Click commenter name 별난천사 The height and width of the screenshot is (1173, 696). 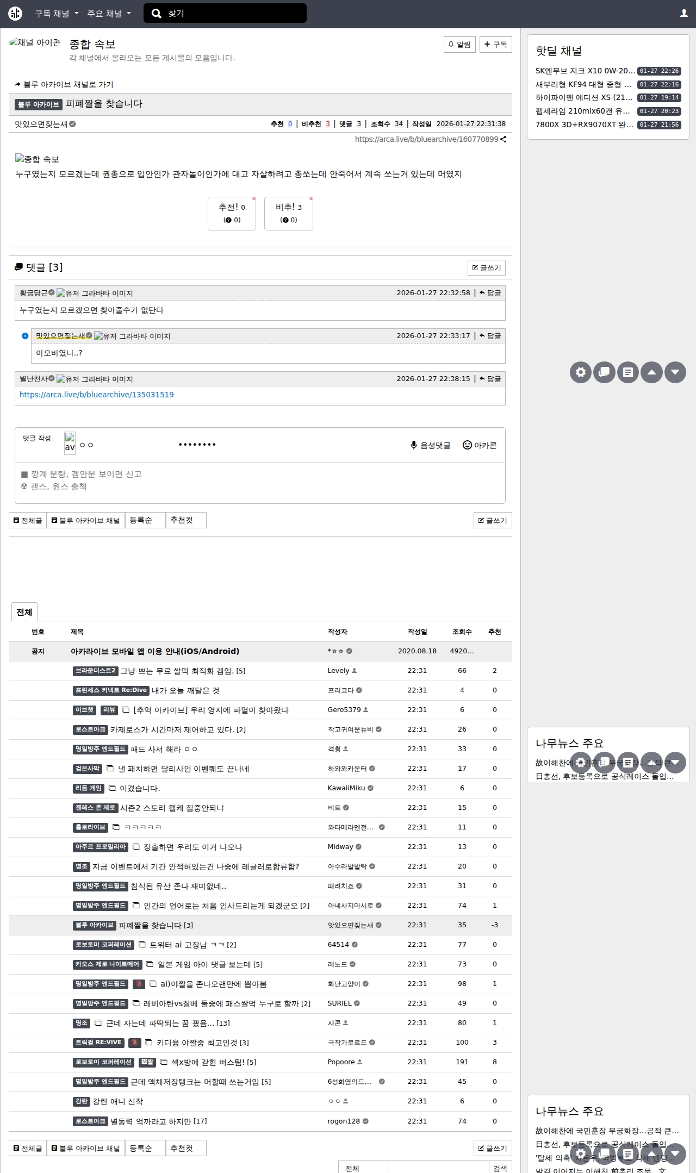pos(34,378)
